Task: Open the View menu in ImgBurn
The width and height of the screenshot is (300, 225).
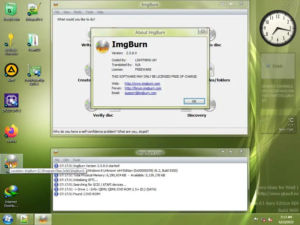Action: [67, 12]
